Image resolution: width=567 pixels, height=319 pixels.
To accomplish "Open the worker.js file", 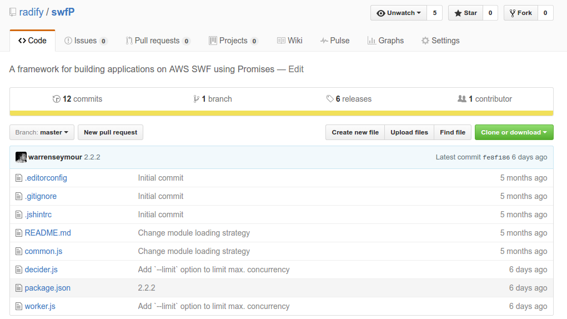I will point(40,306).
